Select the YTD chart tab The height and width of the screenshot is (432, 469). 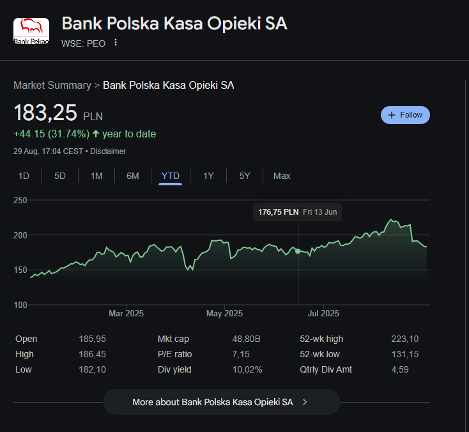170,176
